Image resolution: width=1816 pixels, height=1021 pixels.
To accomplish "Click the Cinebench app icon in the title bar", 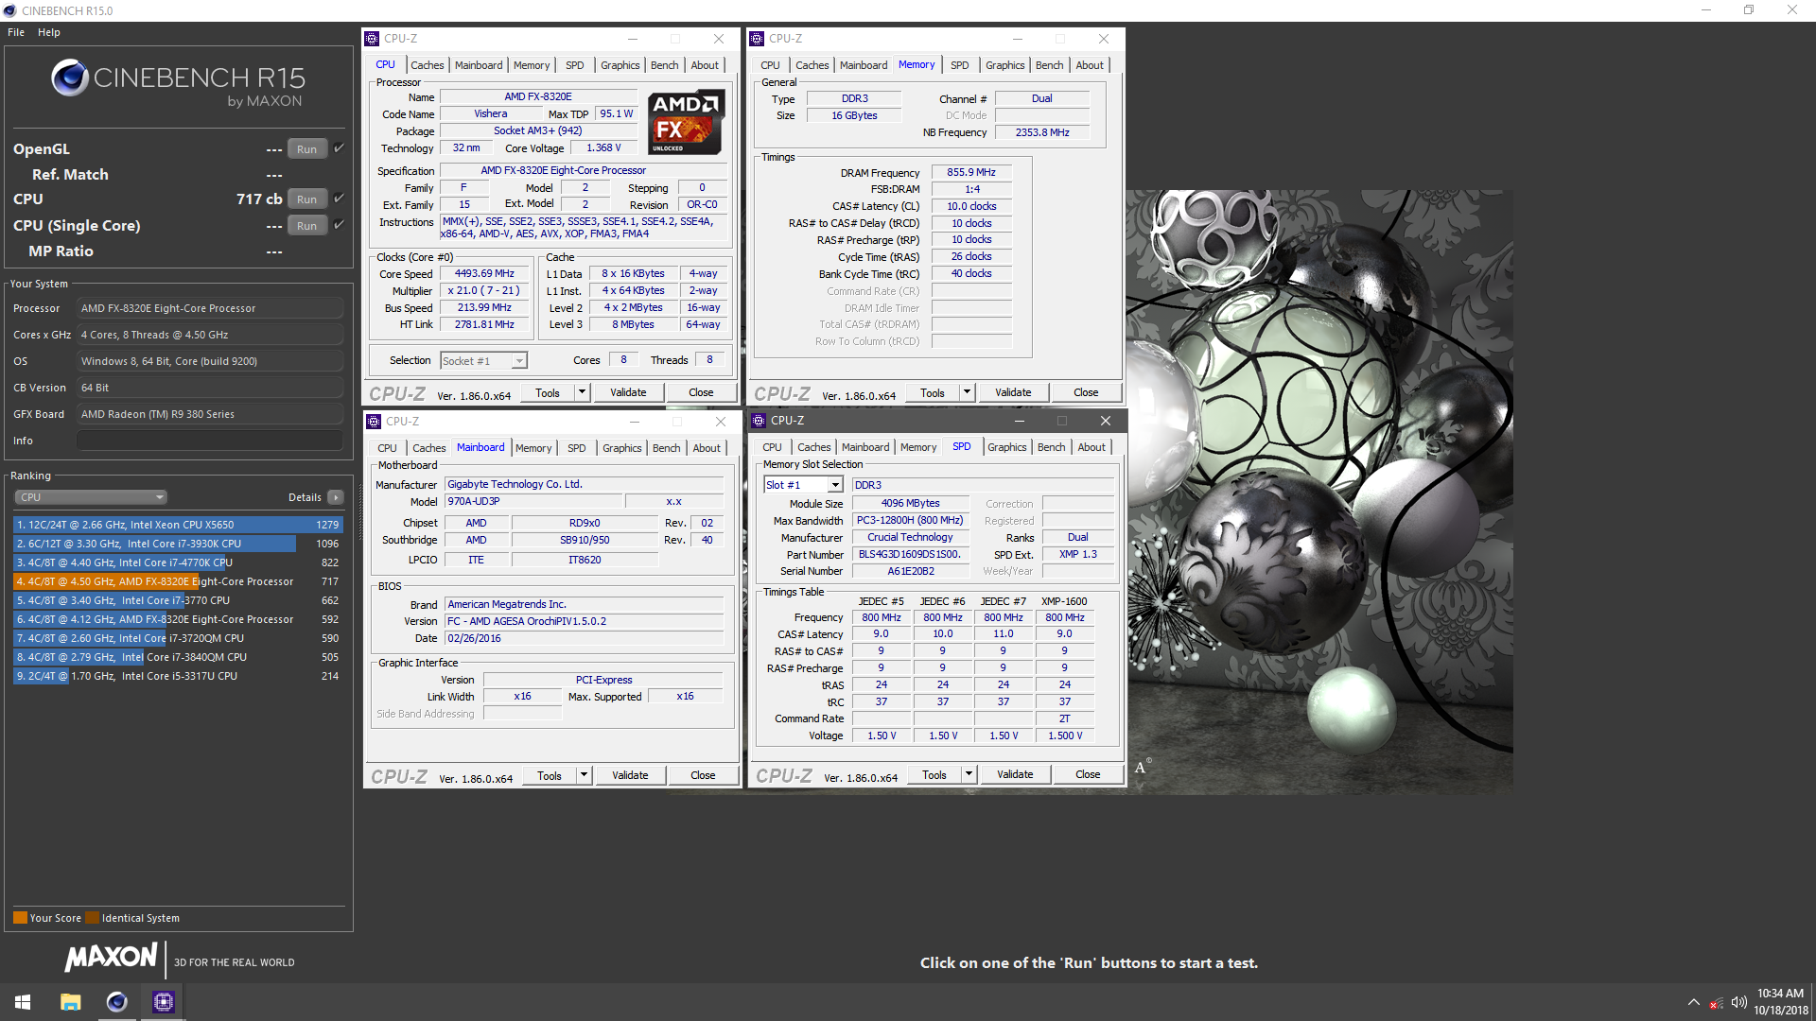I will click(9, 10).
